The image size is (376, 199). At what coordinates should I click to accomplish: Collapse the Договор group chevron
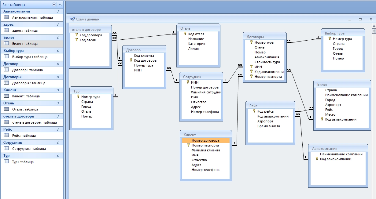pos(58,64)
